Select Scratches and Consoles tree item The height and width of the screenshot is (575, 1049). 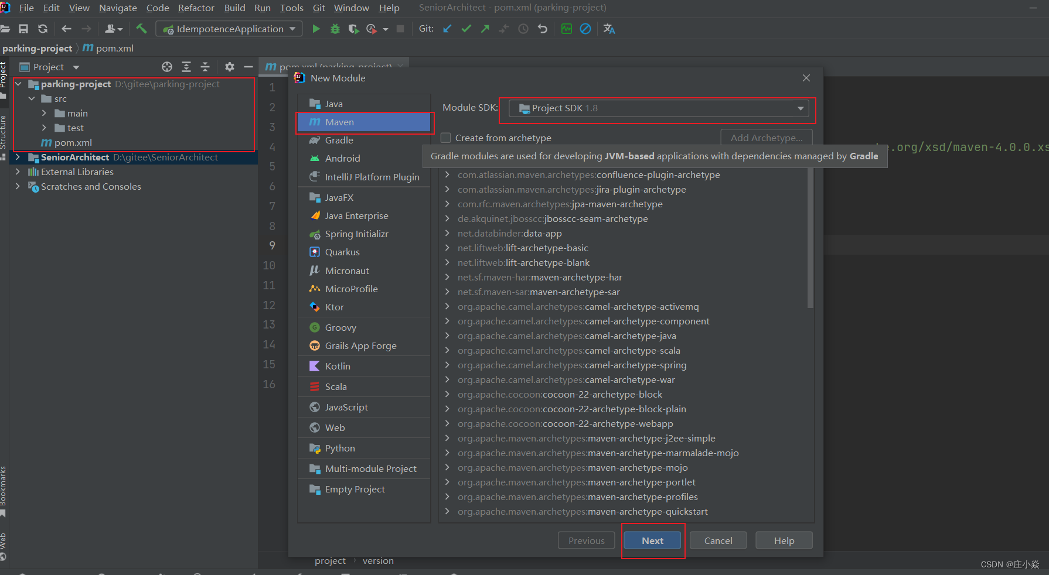coord(91,187)
